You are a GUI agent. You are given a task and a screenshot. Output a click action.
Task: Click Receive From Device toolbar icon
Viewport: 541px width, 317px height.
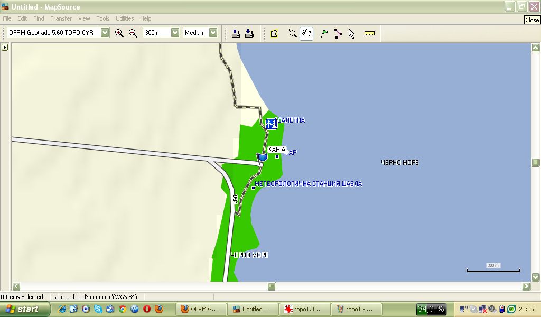249,33
